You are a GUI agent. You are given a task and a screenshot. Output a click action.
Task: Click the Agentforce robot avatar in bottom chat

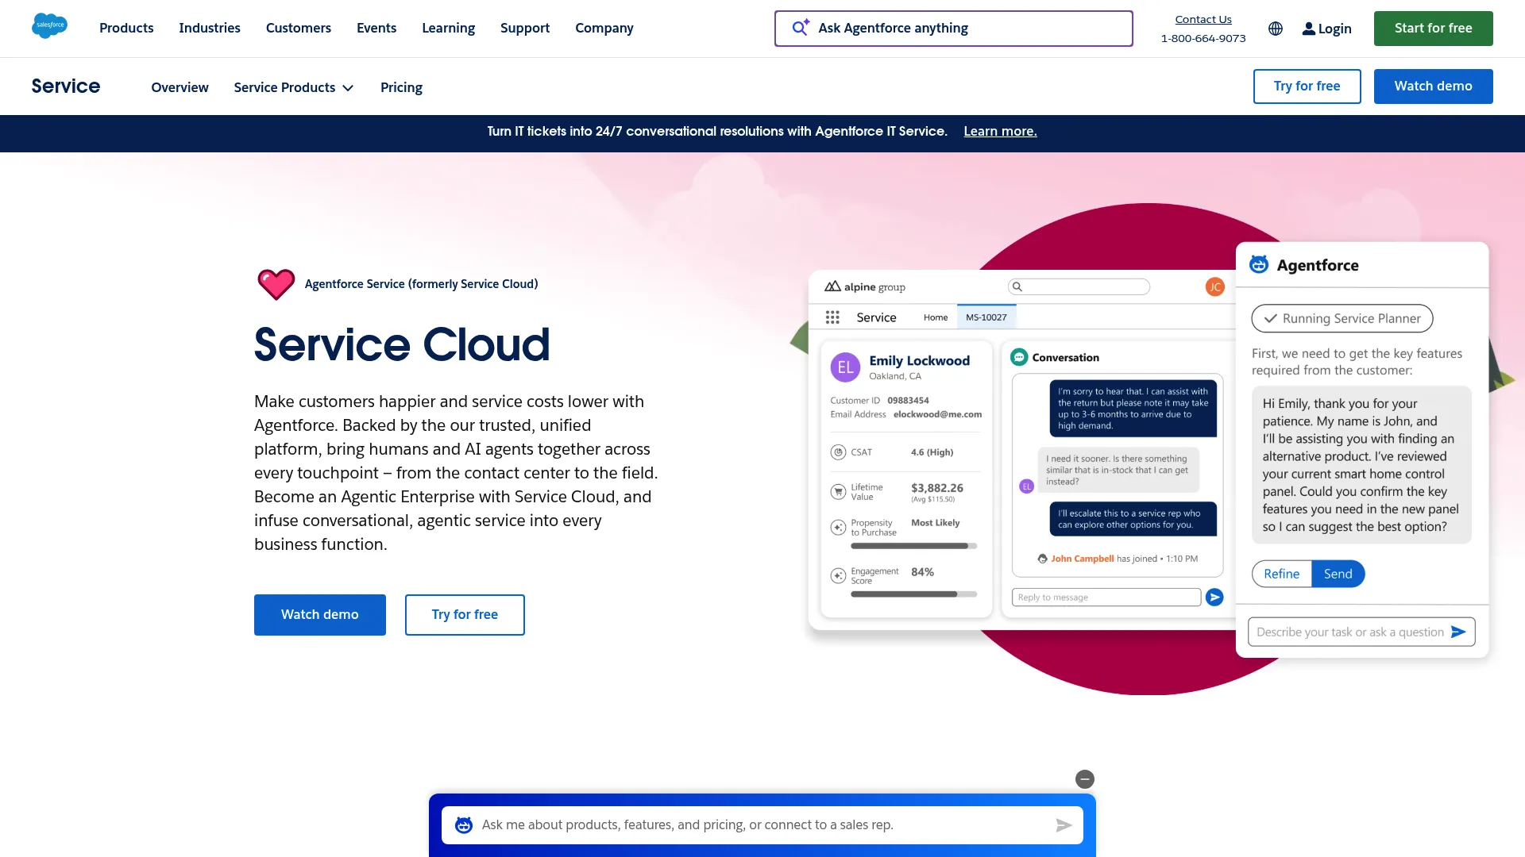click(464, 824)
